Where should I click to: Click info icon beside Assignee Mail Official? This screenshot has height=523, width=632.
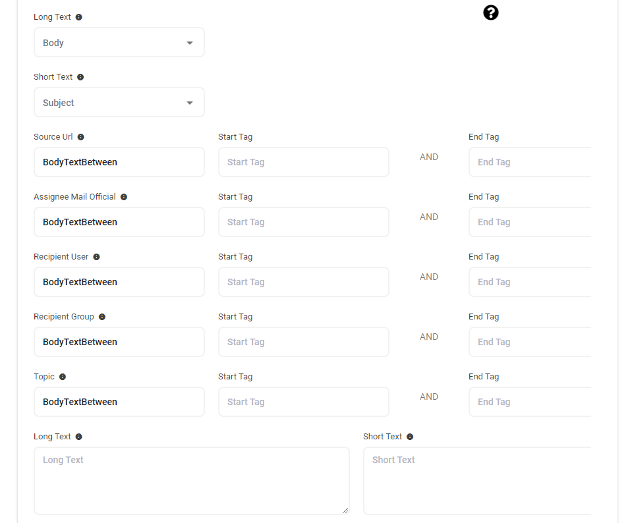pos(124,197)
